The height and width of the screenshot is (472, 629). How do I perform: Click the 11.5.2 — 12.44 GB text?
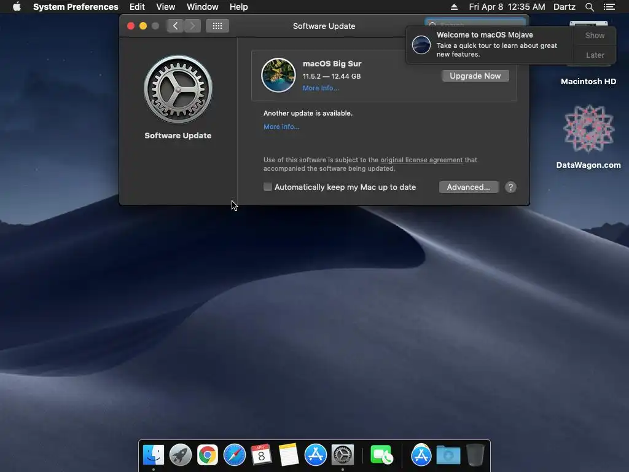pyautogui.click(x=332, y=76)
